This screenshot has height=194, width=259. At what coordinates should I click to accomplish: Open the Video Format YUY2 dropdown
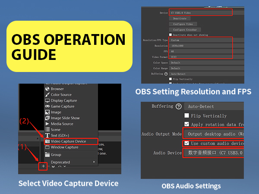pyautogui.click(x=206, y=57)
